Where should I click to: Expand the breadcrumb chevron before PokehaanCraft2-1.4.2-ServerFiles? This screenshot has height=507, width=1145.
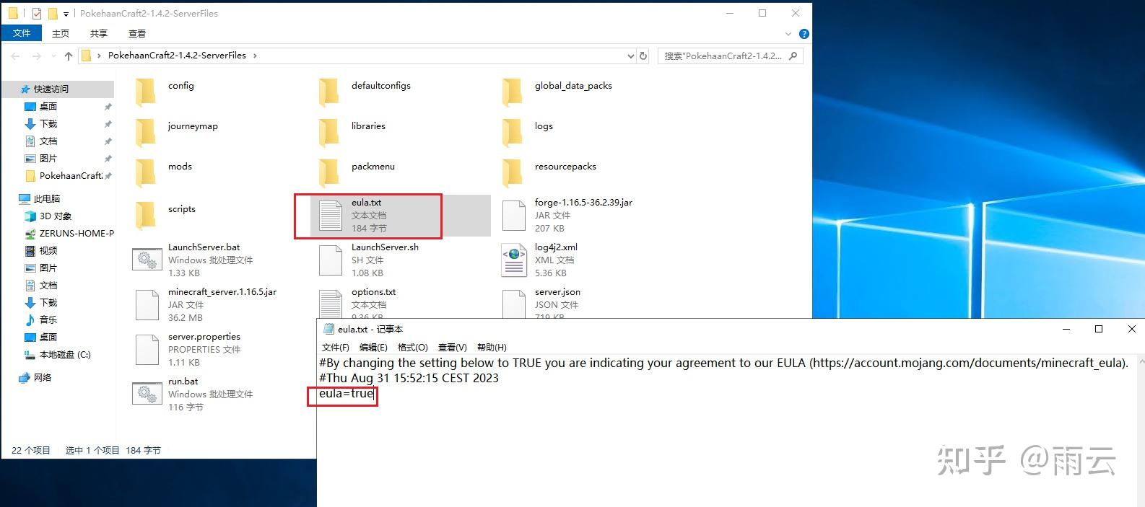point(99,56)
